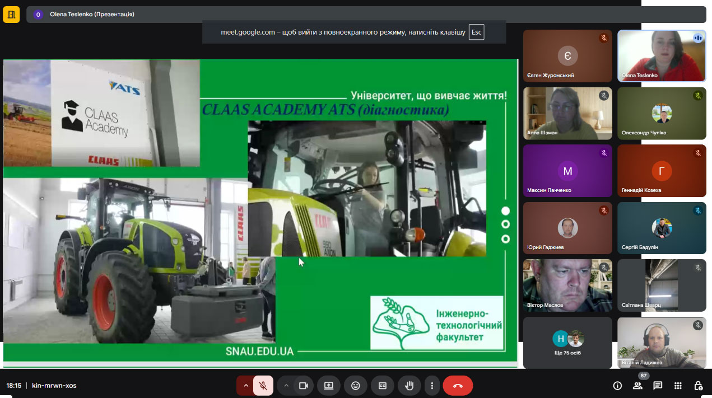Toggle the camera on or off
Viewport: 712px width, 398px height.
304,386
